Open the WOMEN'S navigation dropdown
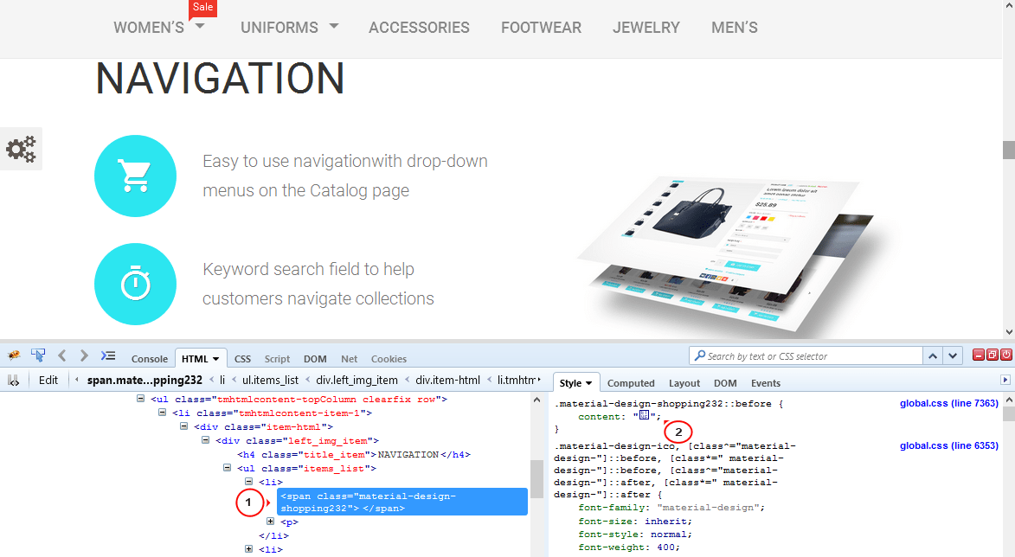 coord(198,27)
